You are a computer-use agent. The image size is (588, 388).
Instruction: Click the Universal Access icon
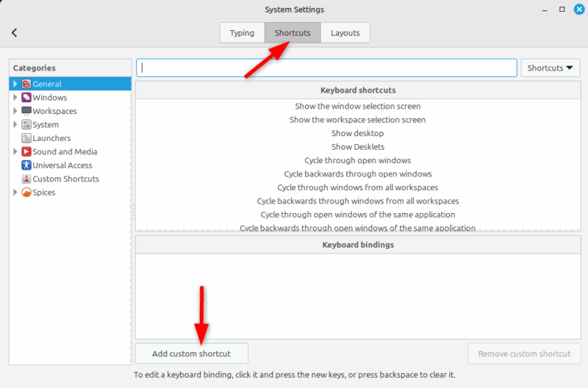coord(26,165)
